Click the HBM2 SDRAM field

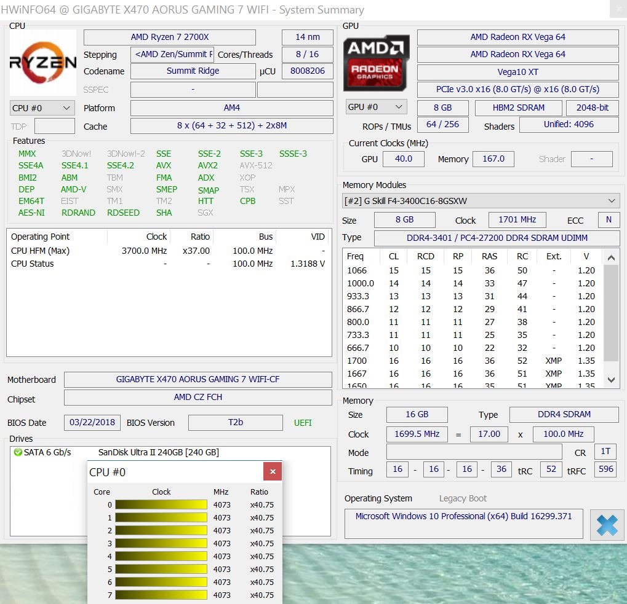[518, 108]
